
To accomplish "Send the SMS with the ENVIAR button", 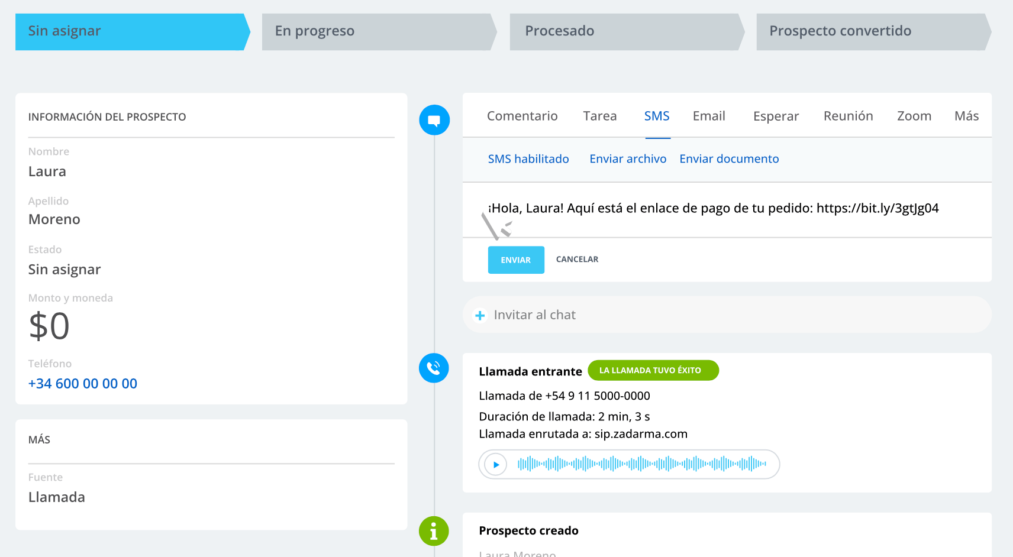I will (515, 260).
